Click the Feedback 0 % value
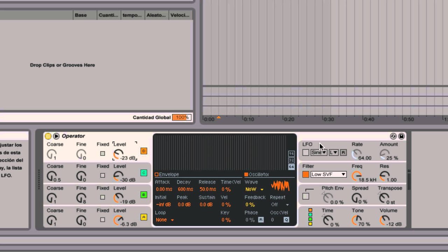Image resolution: width=448 pixels, height=252 pixels. [250, 204]
